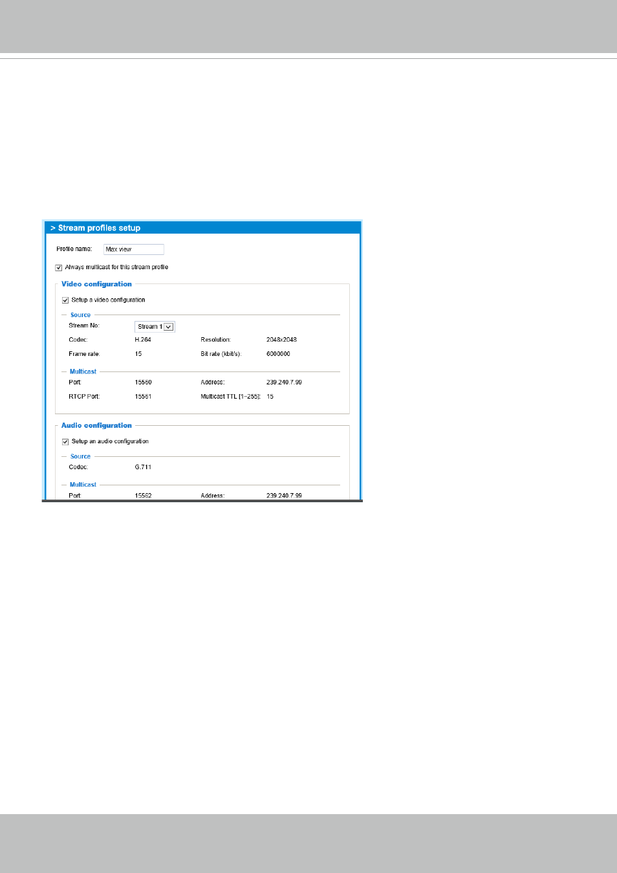Click Source heading under Audio configuration
The image size is (617, 873).
coord(80,457)
